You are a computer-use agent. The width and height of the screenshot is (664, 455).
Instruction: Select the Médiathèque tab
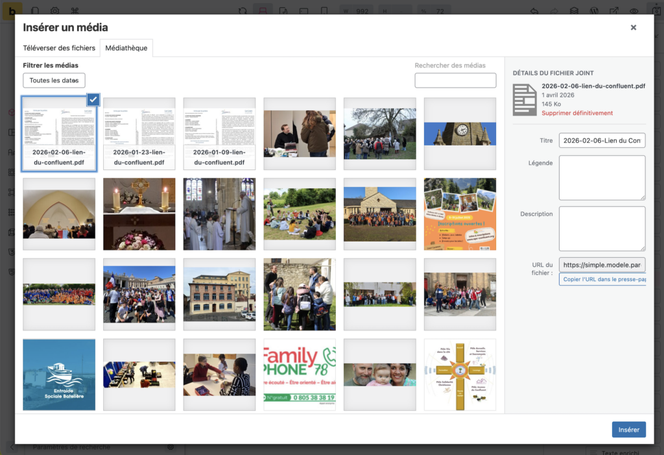[x=126, y=48]
